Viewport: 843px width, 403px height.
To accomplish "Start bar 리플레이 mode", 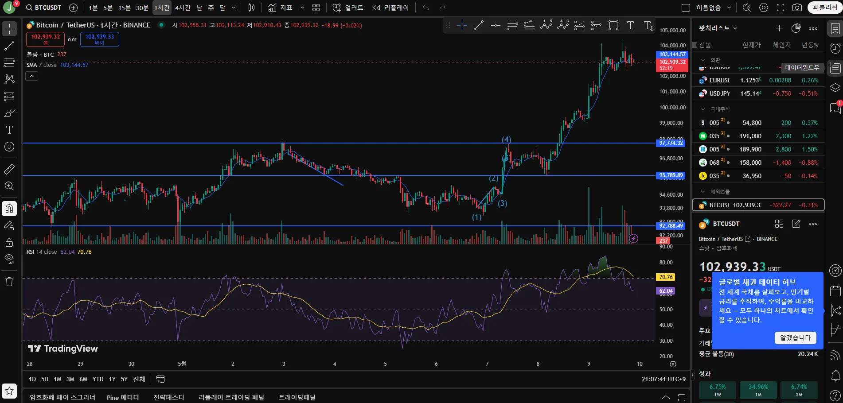I will coord(390,8).
